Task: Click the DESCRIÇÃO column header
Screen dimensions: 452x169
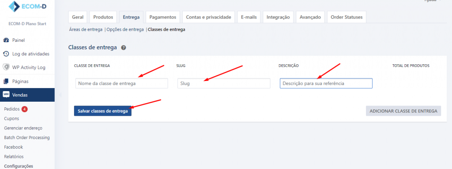Action: pyautogui.click(x=289, y=66)
